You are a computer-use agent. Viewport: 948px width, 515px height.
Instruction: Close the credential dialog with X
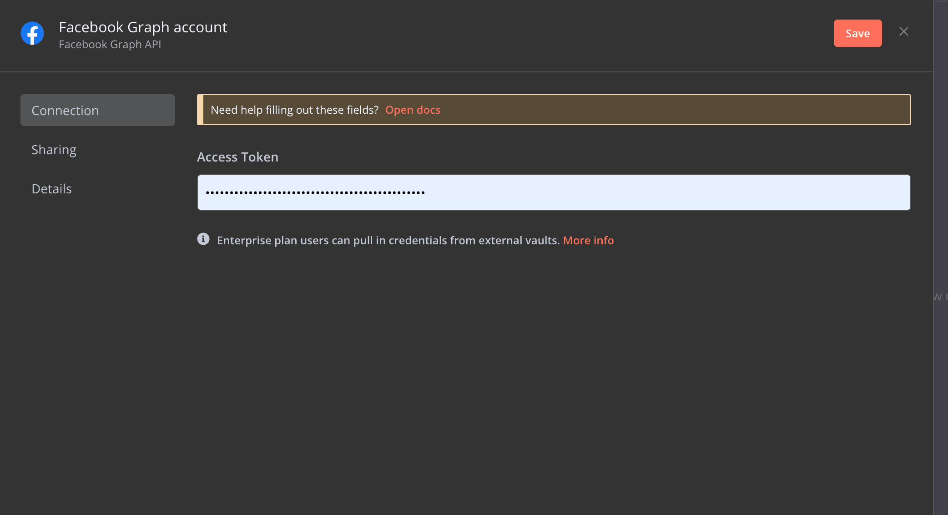pos(904,31)
